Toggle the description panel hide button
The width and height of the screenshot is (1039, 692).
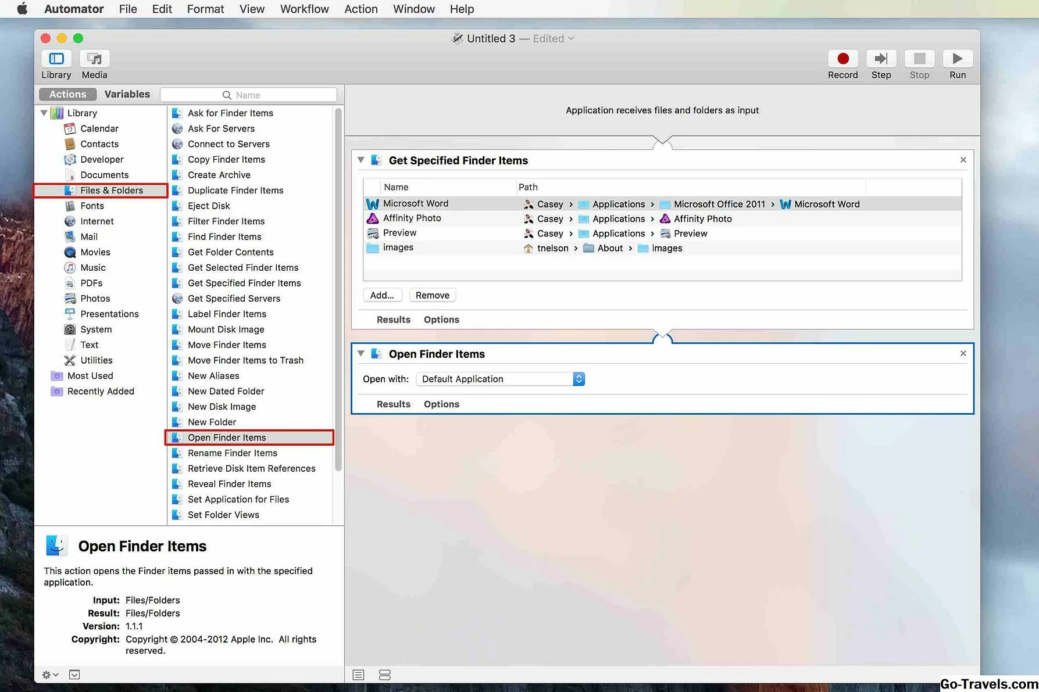coord(74,675)
